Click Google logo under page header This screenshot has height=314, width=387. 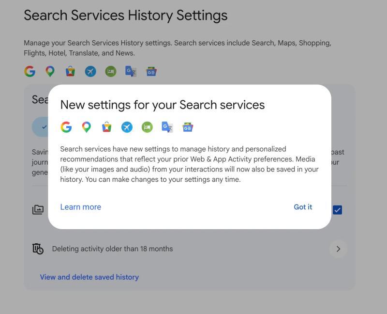click(30, 71)
